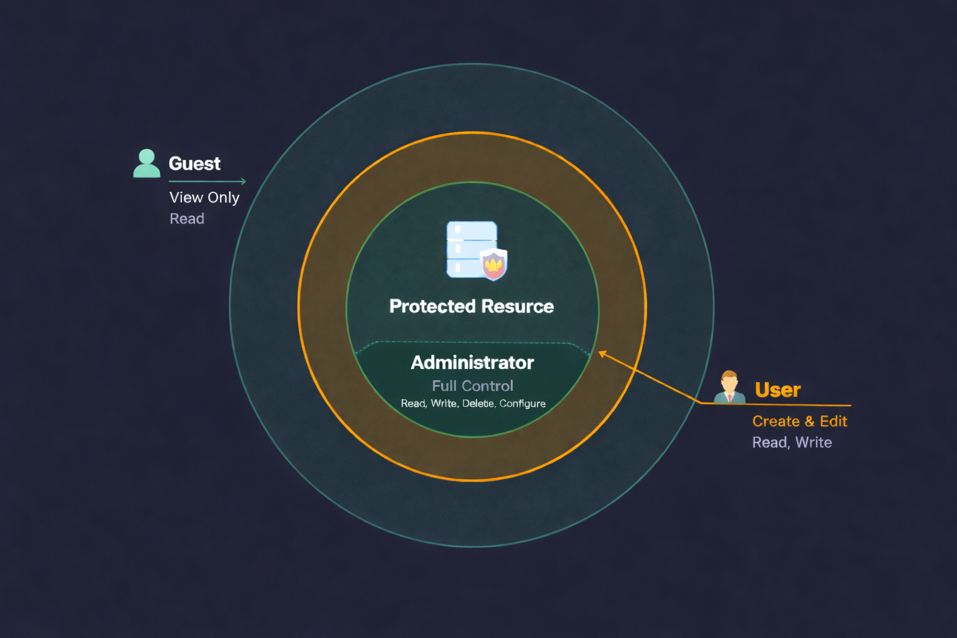Viewport: 957px width, 638px height.
Task: Click the bottom drawer of the server icon
Action: click(x=466, y=267)
